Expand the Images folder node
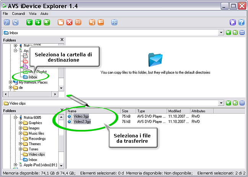This screenshot has height=177, width=248. coord(20,128)
